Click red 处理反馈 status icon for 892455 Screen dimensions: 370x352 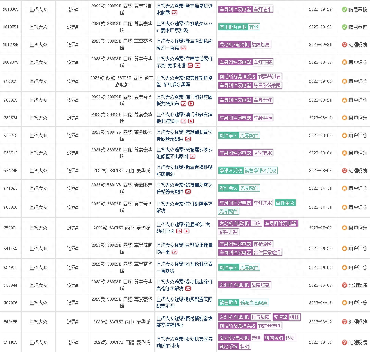(x=344, y=322)
